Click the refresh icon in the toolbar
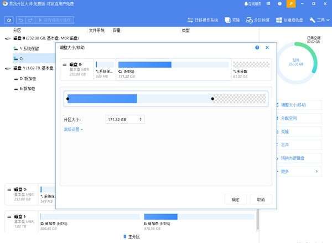Viewport: 332px width, 243px height. [x=9, y=20]
